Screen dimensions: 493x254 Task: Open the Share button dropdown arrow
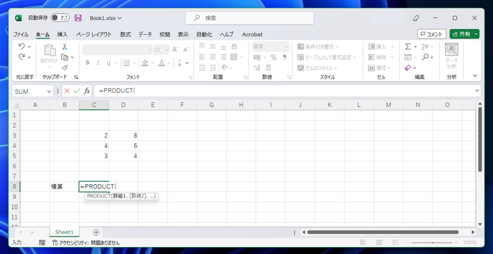476,34
